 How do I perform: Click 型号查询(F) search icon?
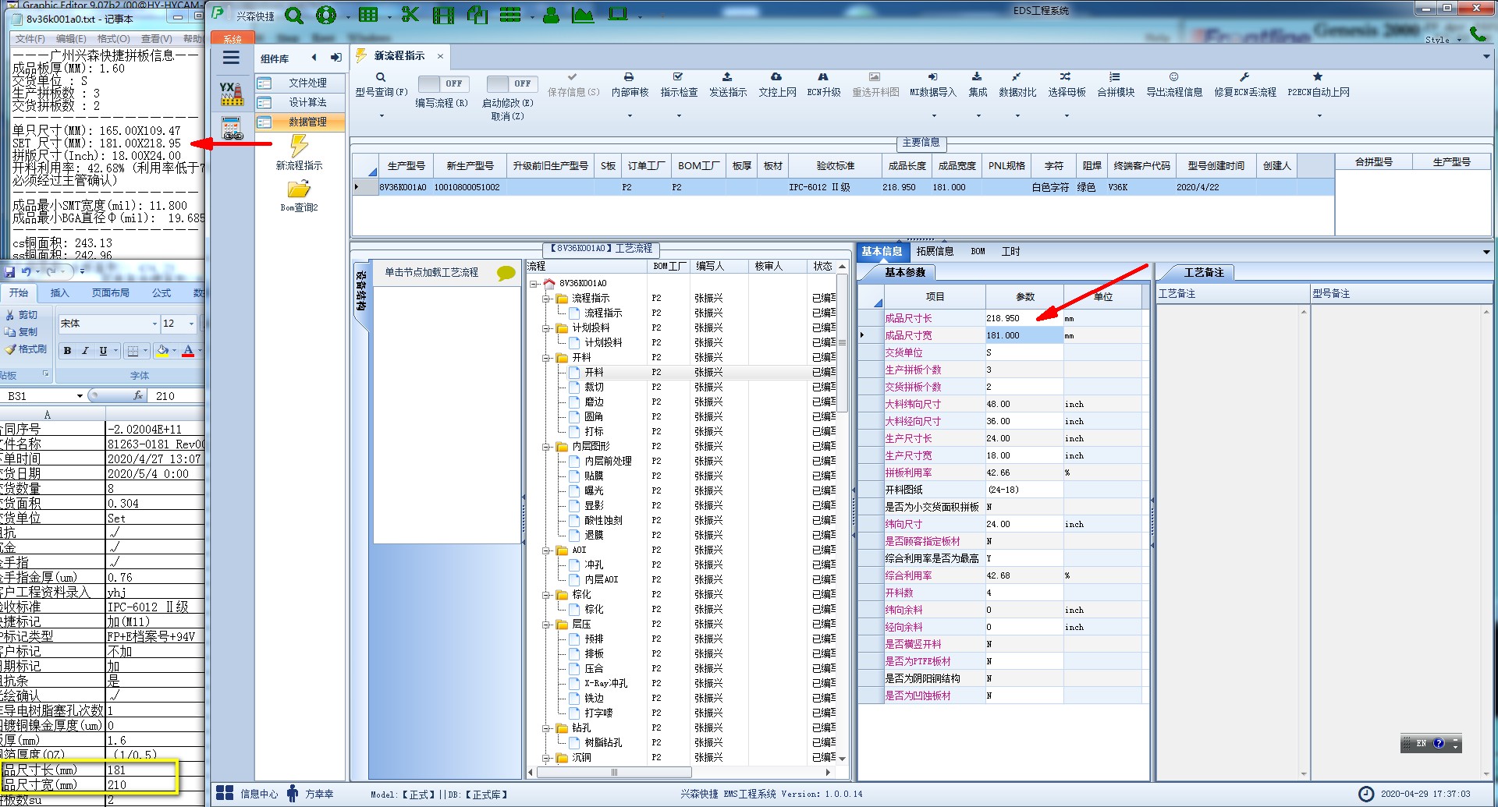coord(381,77)
